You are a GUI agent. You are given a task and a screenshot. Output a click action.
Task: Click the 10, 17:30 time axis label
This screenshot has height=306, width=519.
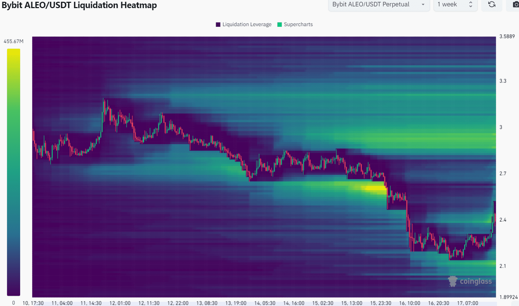[x=33, y=303]
